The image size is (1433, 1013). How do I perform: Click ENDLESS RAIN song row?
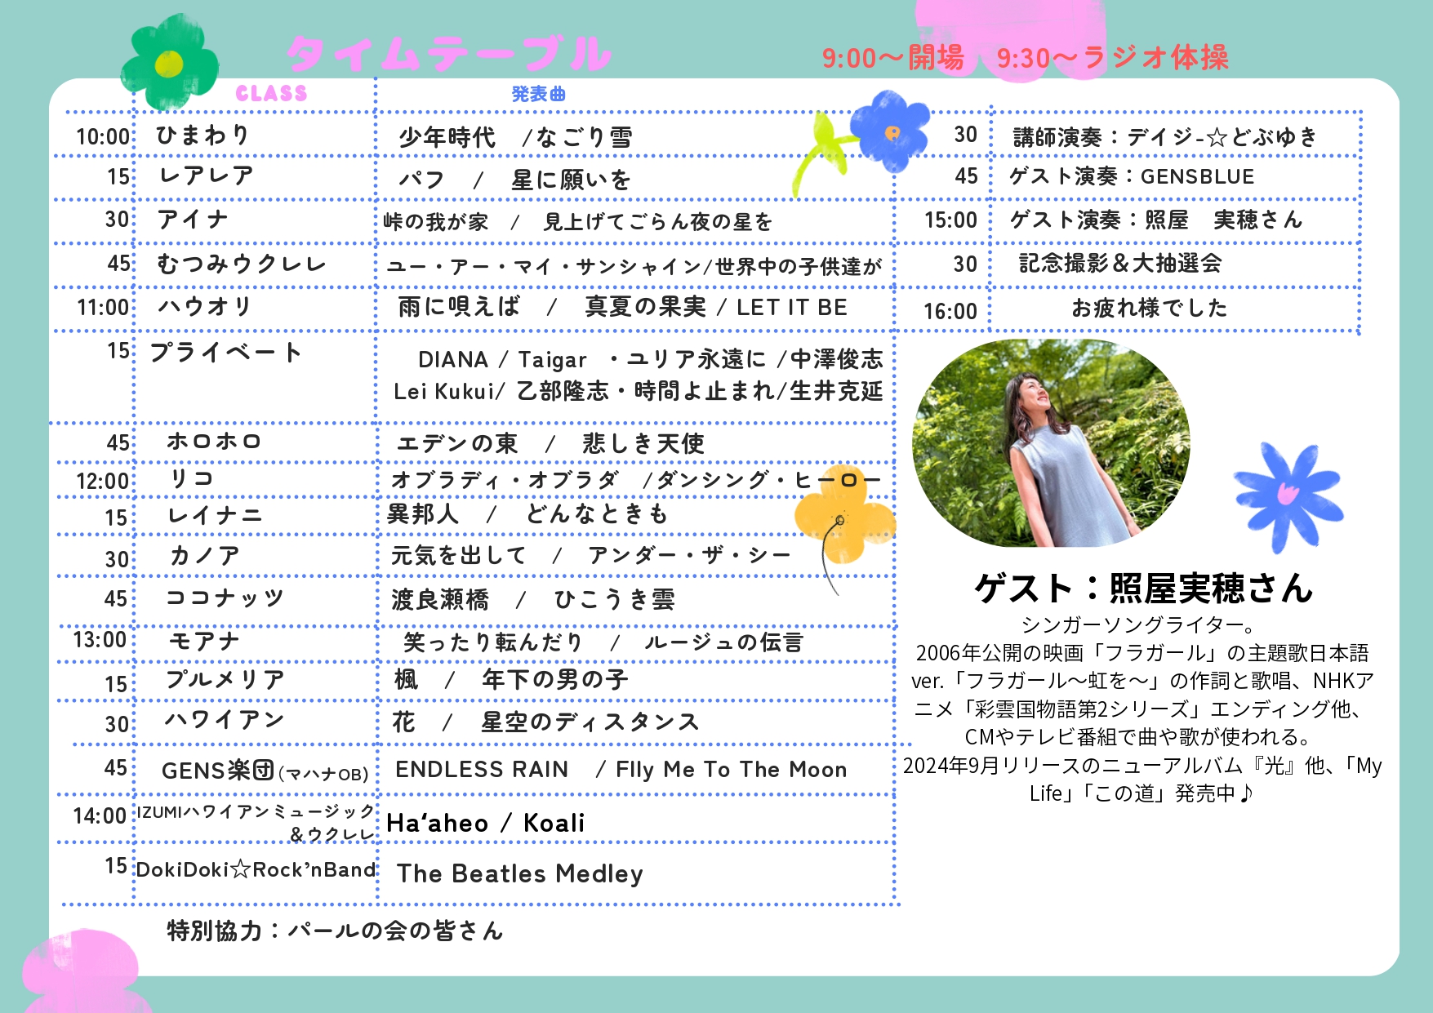pyautogui.click(x=621, y=770)
